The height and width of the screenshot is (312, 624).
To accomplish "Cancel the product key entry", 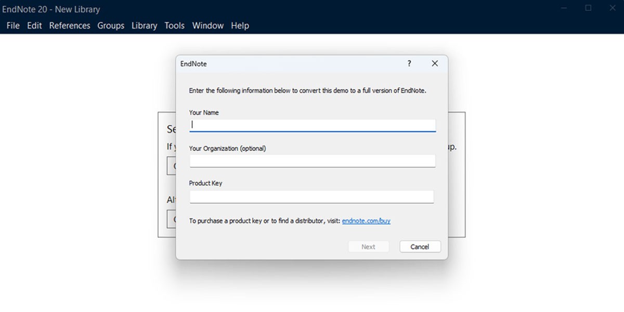I will point(420,246).
